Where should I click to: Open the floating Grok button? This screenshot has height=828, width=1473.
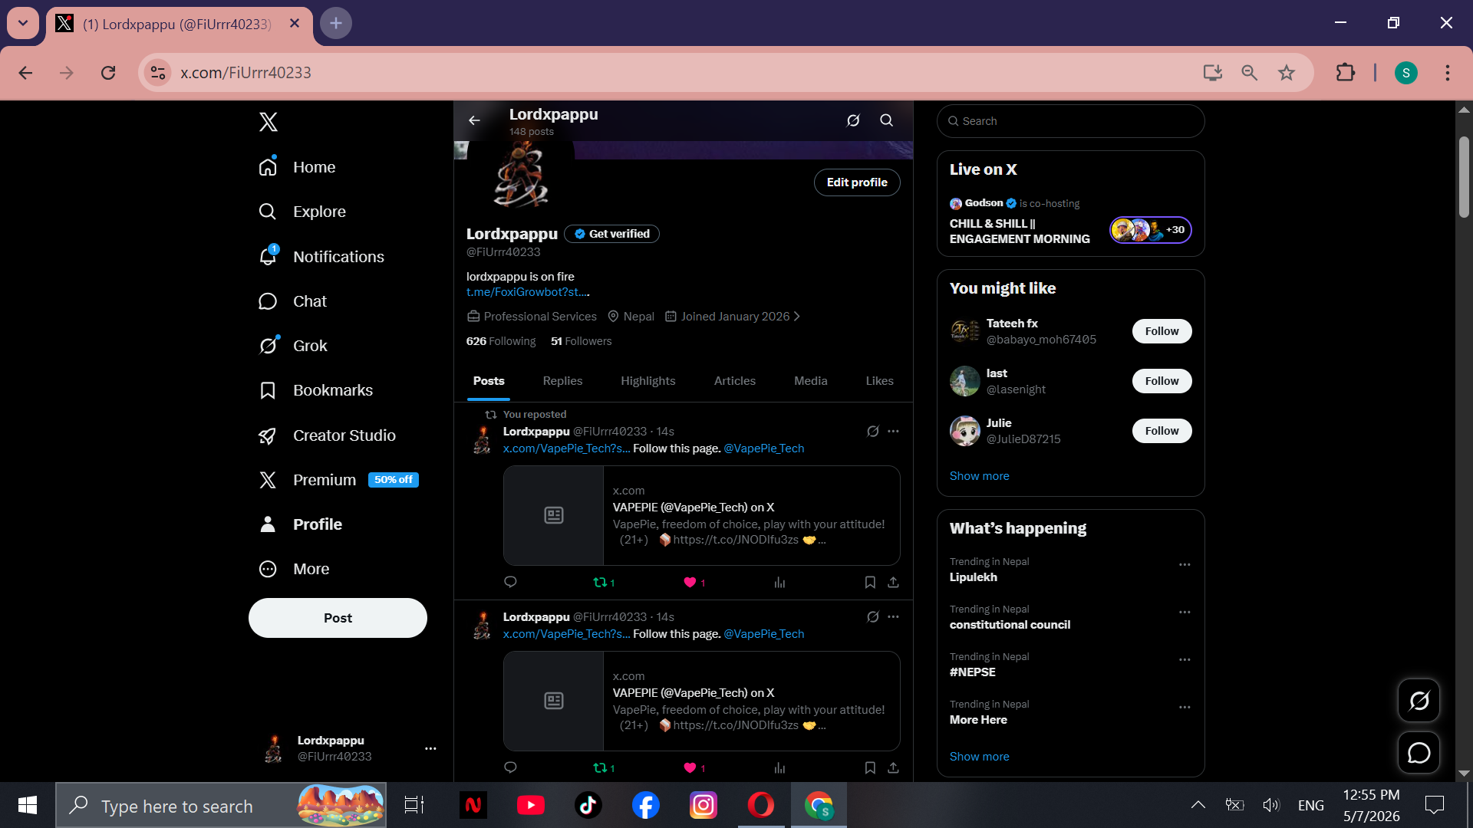(x=1419, y=701)
